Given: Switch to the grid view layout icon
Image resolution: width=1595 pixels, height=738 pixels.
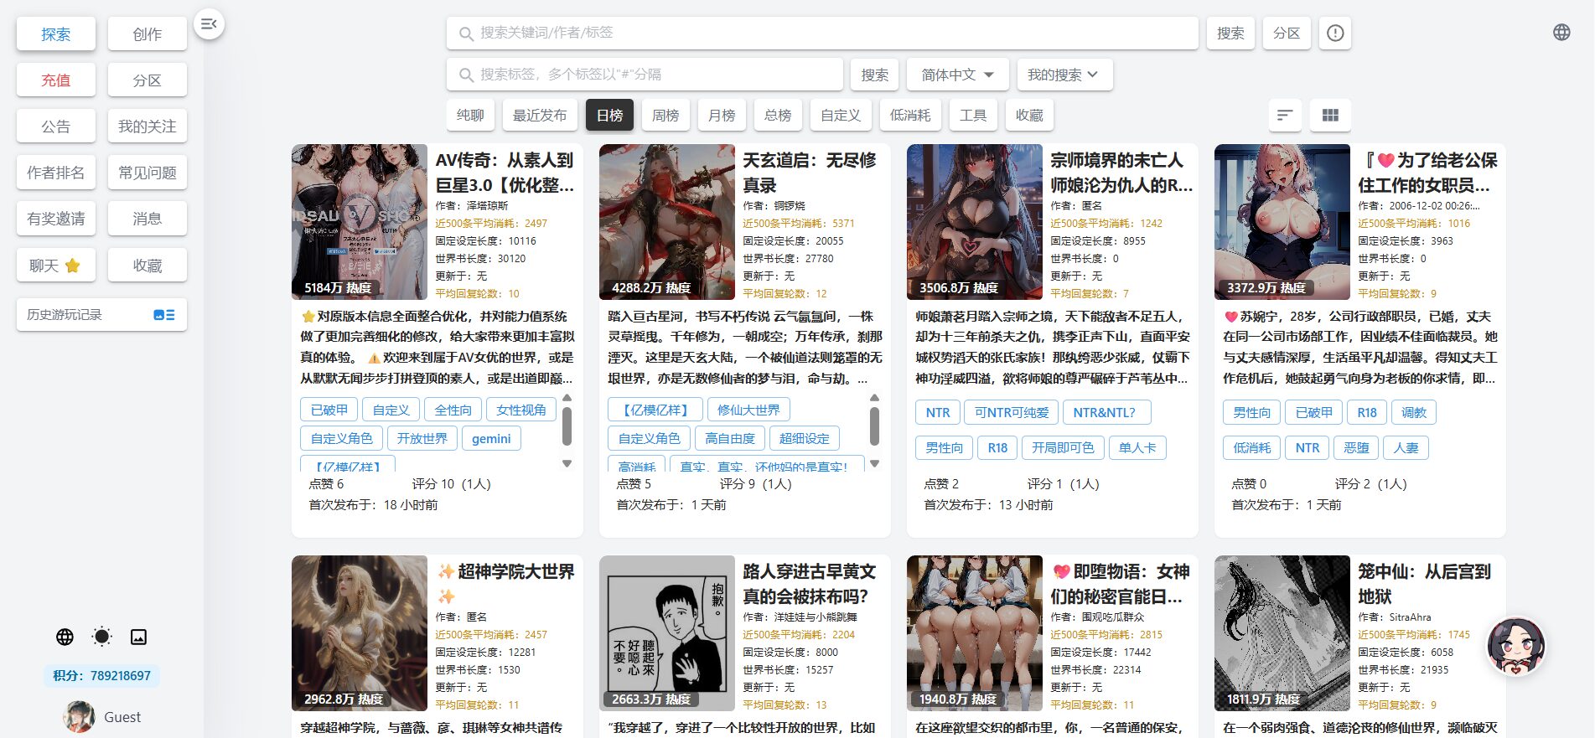Looking at the screenshot, I should (x=1330, y=116).
